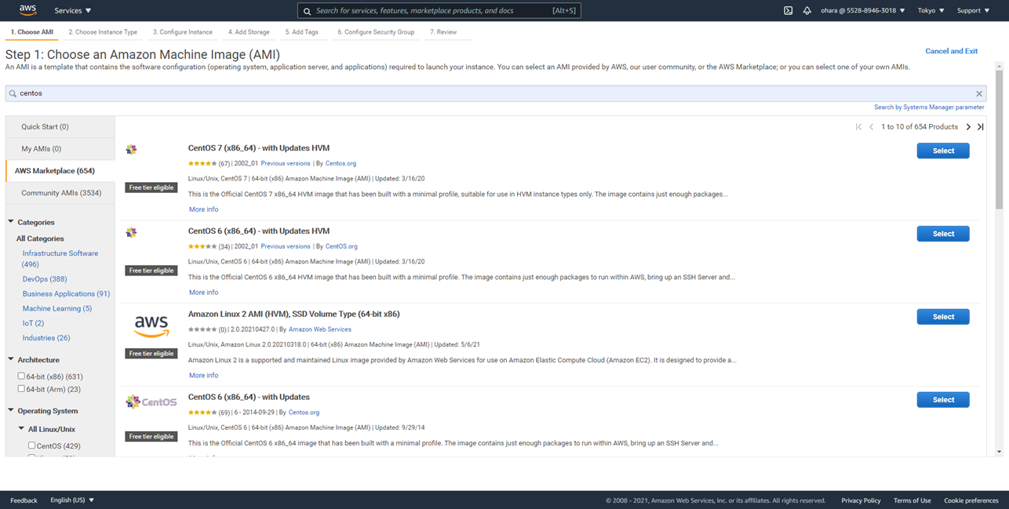Click the search magnifier in top bar
Viewport: 1009px width, 509px height.
[307, 11]
